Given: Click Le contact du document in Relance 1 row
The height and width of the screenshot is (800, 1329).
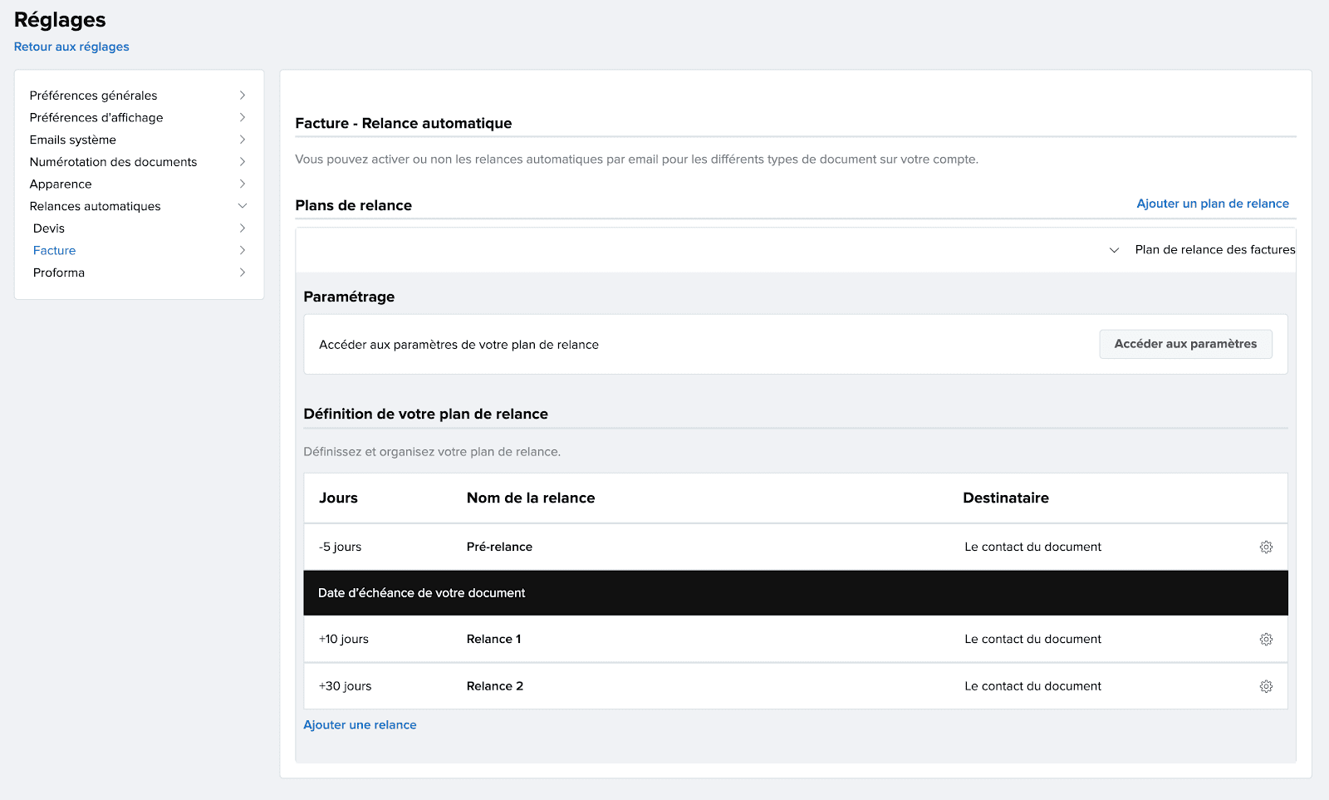Looking at the screenshot, I should click(x=1032, y=639).
